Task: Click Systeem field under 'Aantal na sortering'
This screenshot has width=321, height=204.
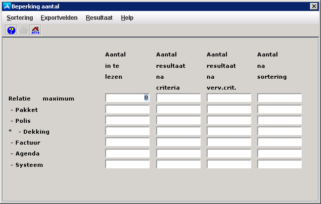Action: tap(279, 164)
